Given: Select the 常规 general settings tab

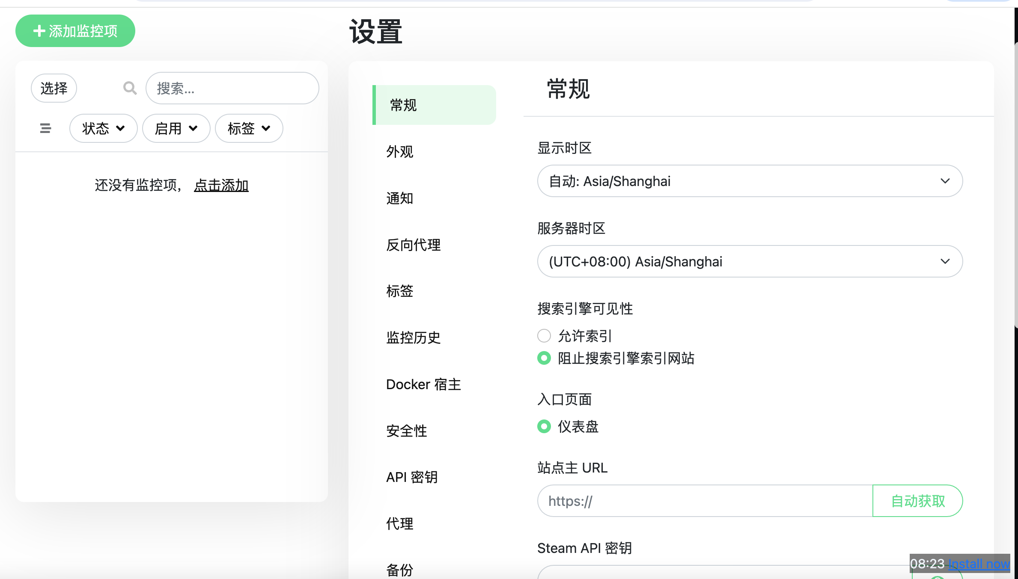Looking at the screenshot, I should (434, 105).
